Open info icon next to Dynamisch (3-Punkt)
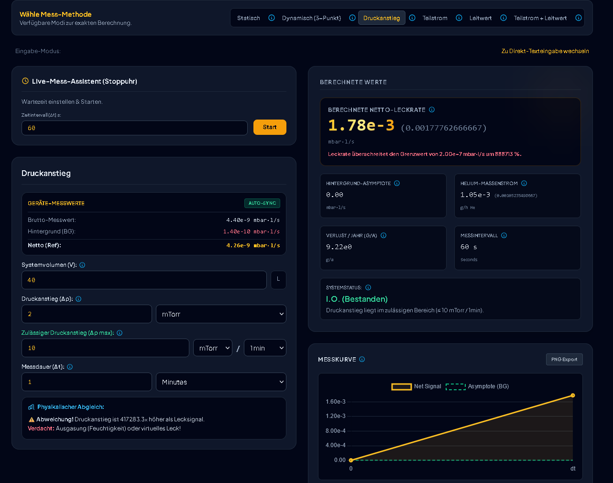 [x=352, y=18]
